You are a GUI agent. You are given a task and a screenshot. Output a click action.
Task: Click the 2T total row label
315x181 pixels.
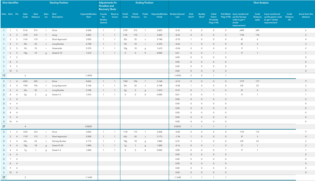click(4, 127)
